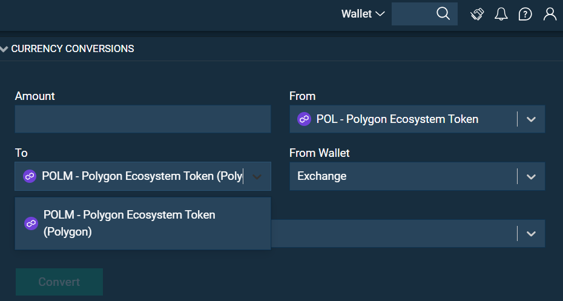The width and height of the screenshot is (563, 301).
Task: Open the bottom unlabeled dropdown arrow
Action: [531, 234]
